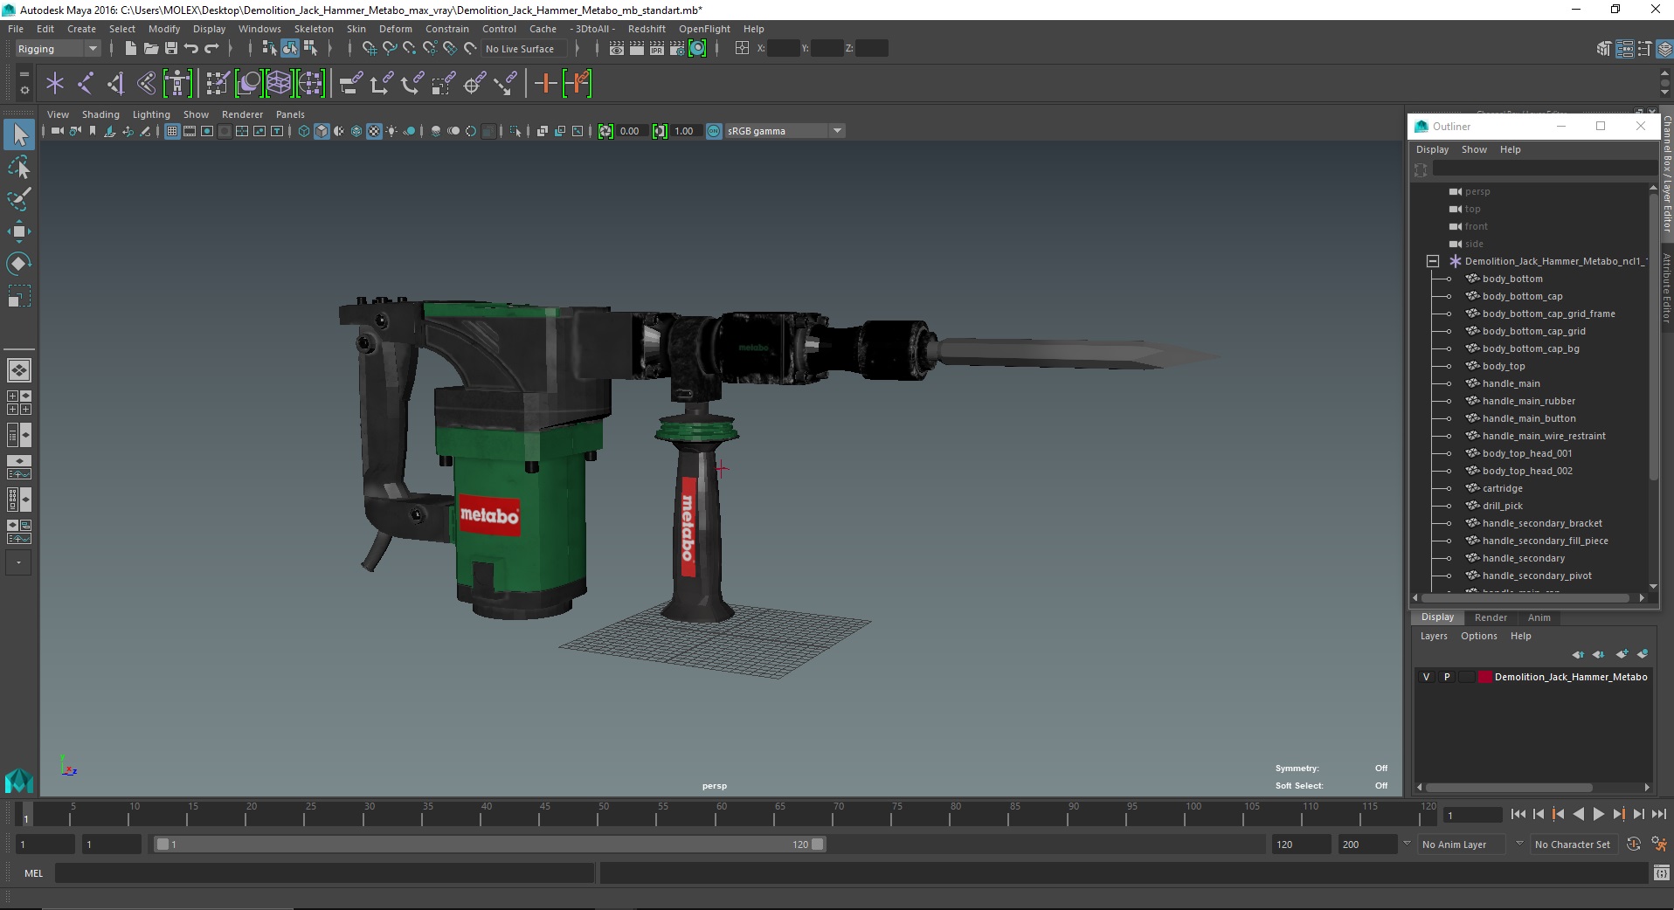Open Render Settings clapperboard gear icon

point(677,49)
